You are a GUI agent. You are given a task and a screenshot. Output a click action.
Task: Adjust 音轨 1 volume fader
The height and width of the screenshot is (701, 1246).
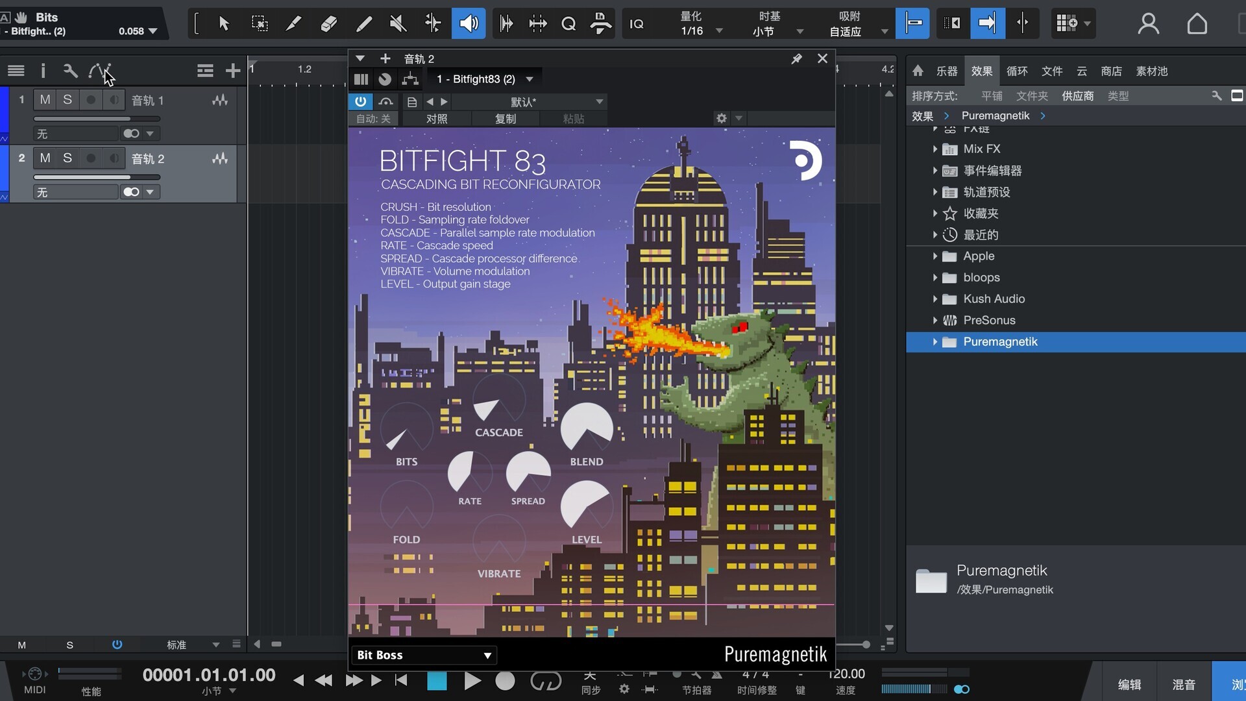(97, 119)
